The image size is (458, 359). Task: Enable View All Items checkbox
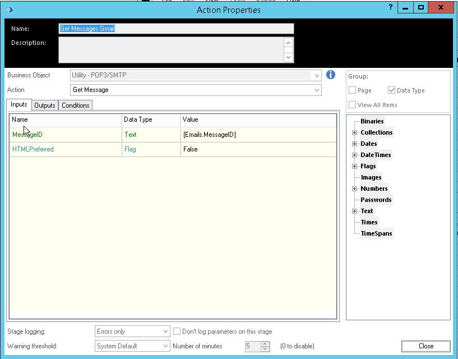coord(352,105)
